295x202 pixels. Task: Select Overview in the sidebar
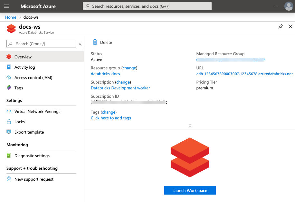pos(23,57)
